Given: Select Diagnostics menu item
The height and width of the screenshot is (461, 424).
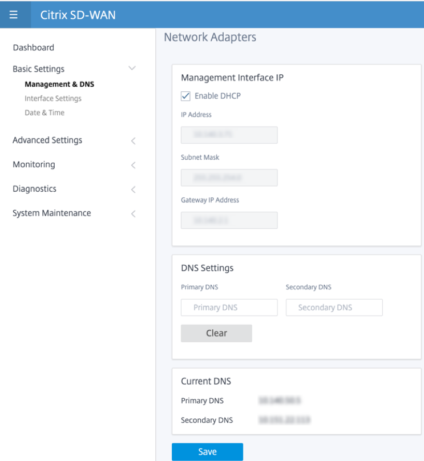Looking at the screenshot, I should coord(34,189).
